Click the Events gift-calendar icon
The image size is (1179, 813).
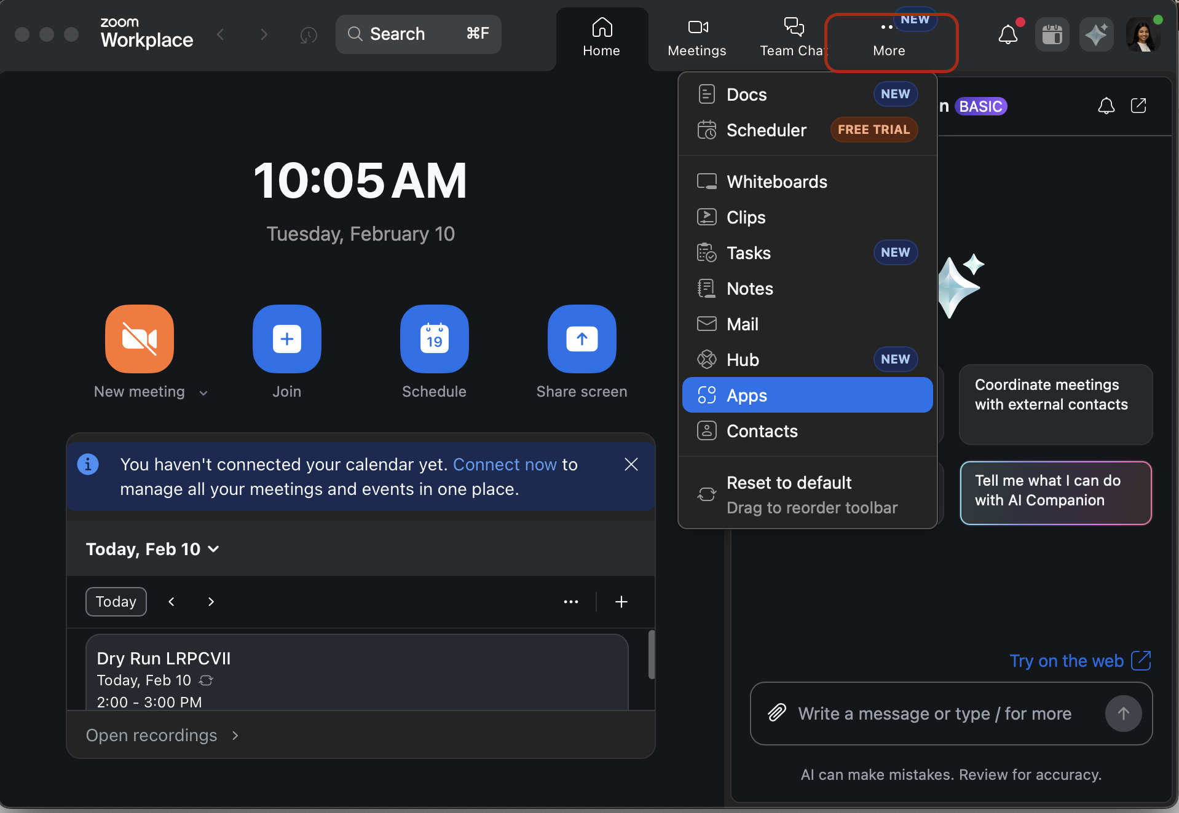[x=1052, y=34]
